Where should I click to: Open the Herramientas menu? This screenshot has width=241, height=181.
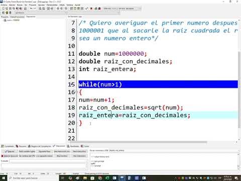click(x=52, y=5)
